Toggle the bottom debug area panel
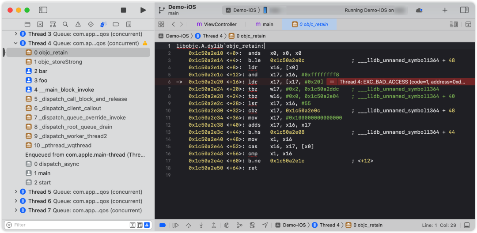 tap(467, 225)
